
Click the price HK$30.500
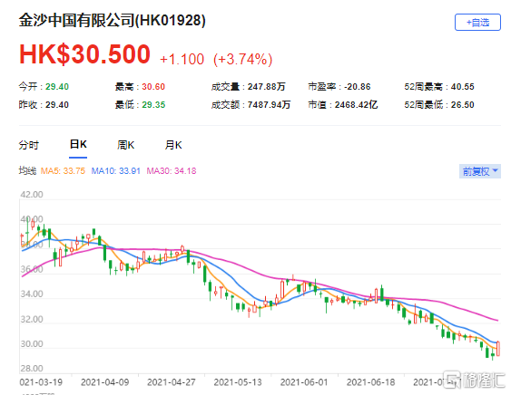(x=84, y=54)
